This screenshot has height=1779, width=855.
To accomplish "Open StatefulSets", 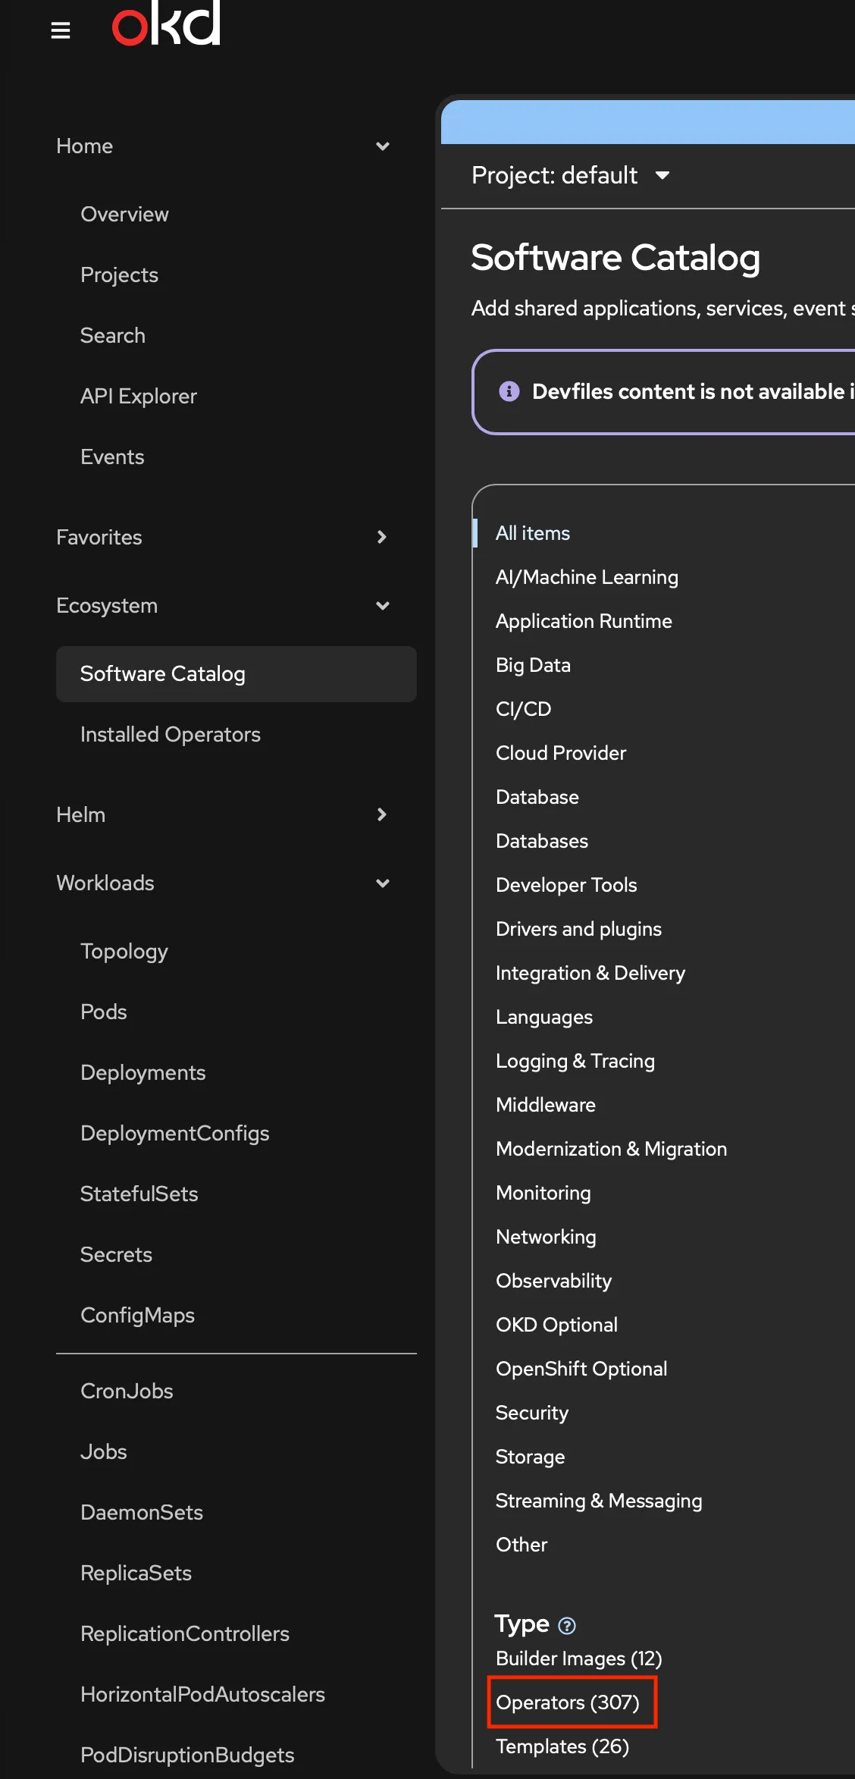I will tap(139, 1194).
